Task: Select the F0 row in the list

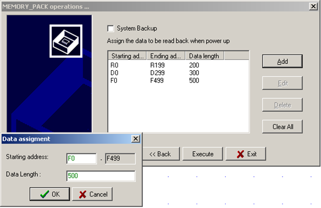Action: (x=178, y=80)
